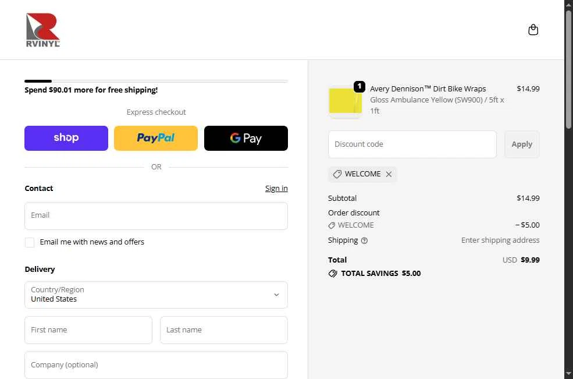Click the 'Enter shipping address' text
Viewport: 573px width, 379px height.
[500, 240]
